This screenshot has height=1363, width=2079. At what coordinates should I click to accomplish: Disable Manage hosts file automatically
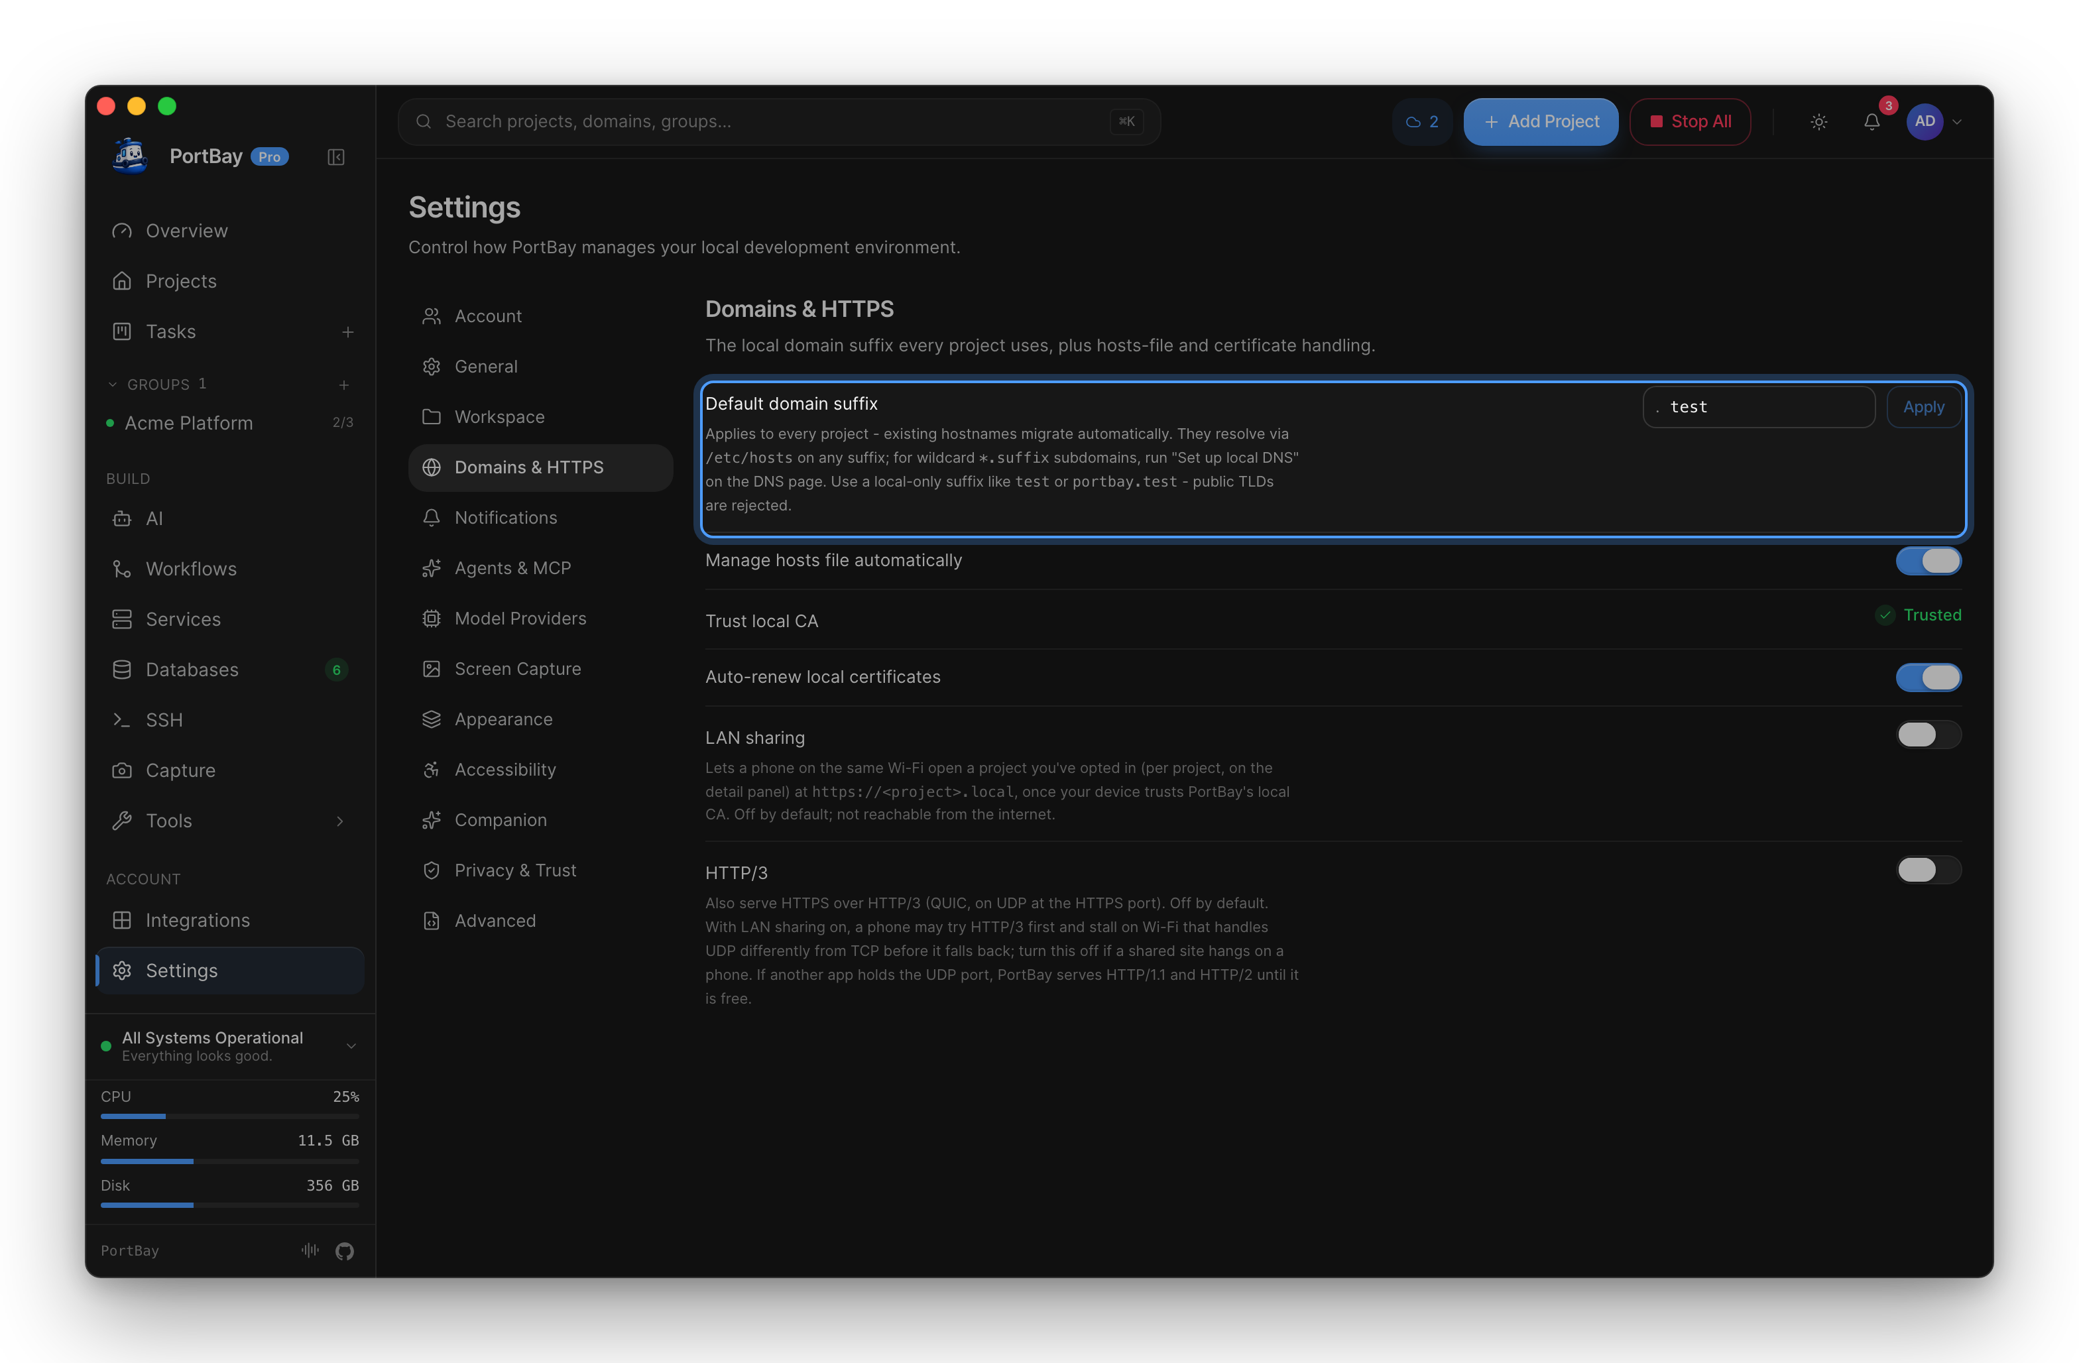coord(1928,561)
